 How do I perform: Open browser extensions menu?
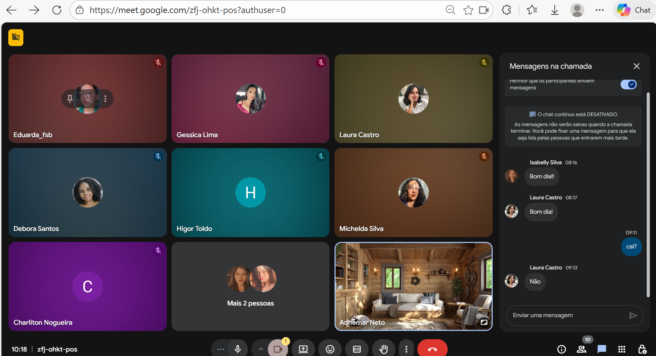point(506,10)
